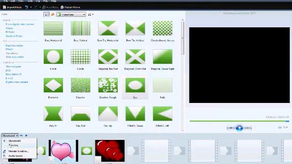Publish to E-mail link
The height and width of the screenshot is (164, 292).
click(x=9, y=78)
